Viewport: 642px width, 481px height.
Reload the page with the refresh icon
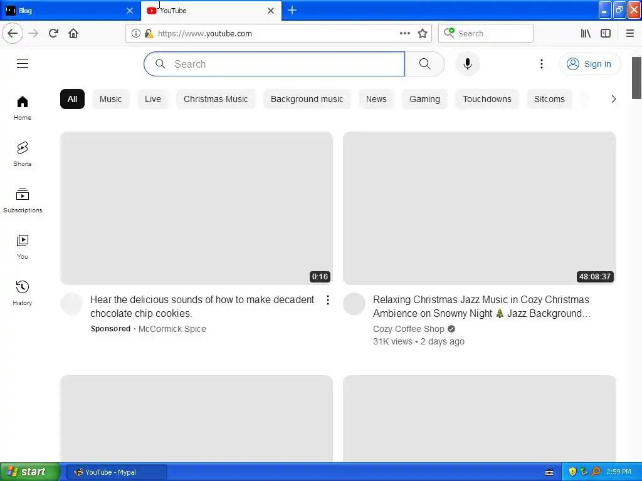click(53, 33)
